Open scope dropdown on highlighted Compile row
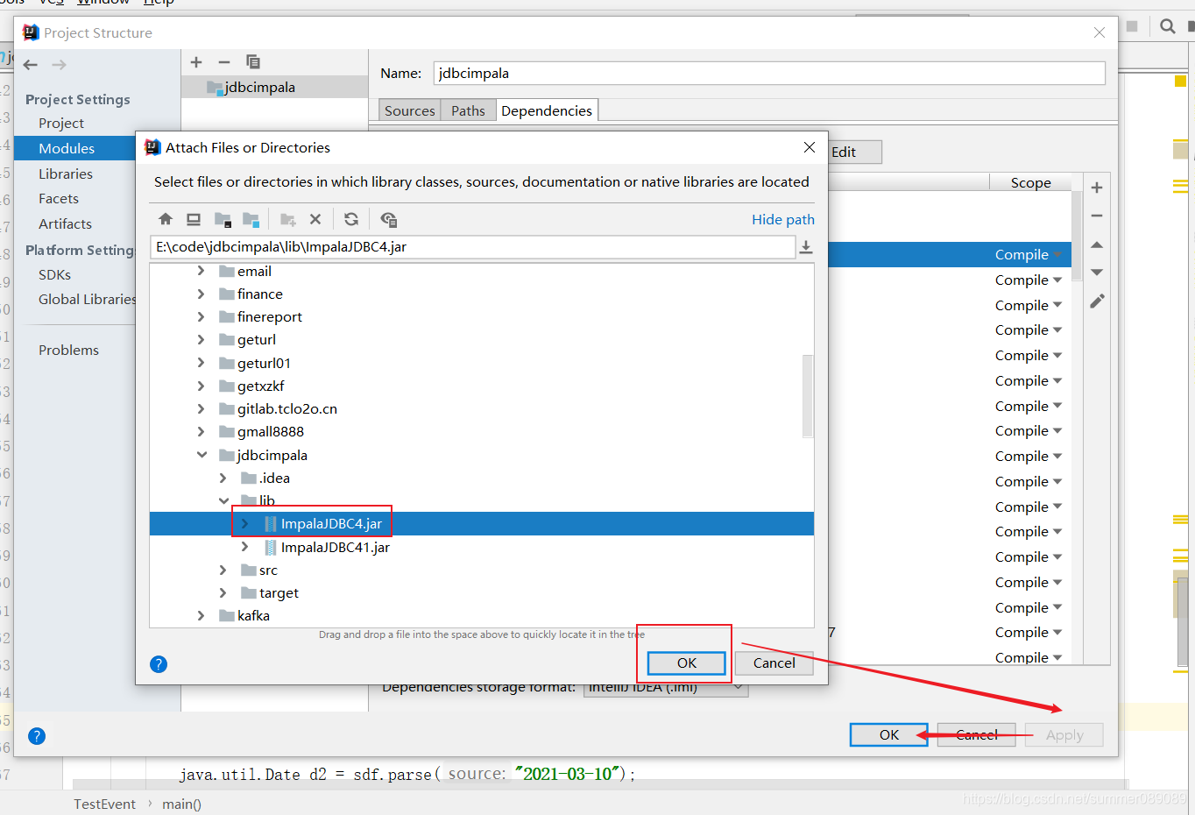 pyautogui.click(x=1057, y=255)
